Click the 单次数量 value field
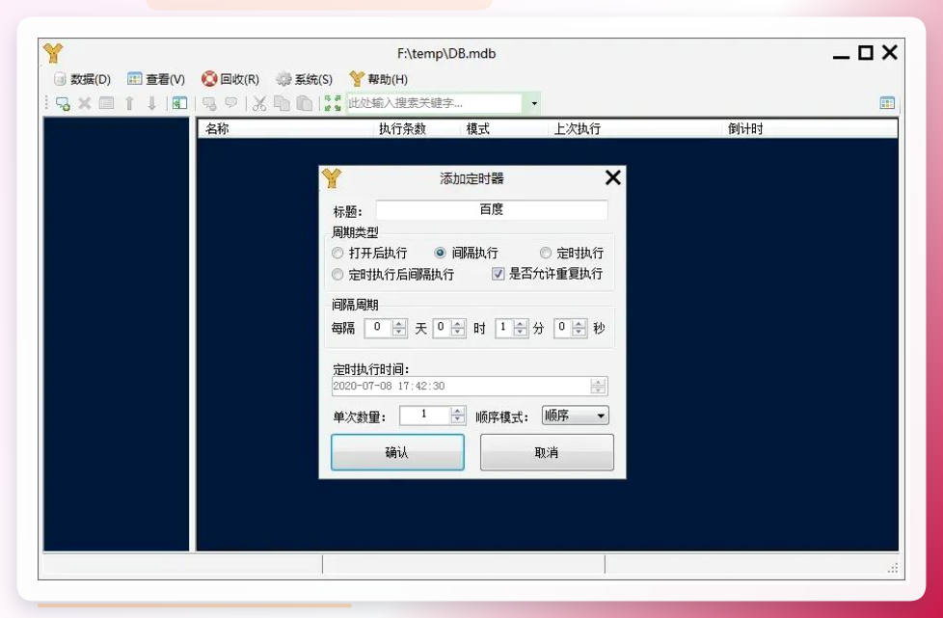943x618 pixels. point(424,415)
